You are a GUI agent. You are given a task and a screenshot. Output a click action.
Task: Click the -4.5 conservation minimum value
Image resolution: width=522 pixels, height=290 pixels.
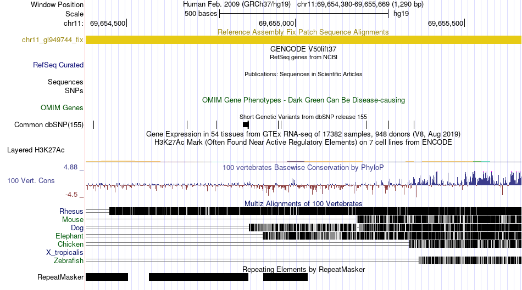click(x=71, y=194)
